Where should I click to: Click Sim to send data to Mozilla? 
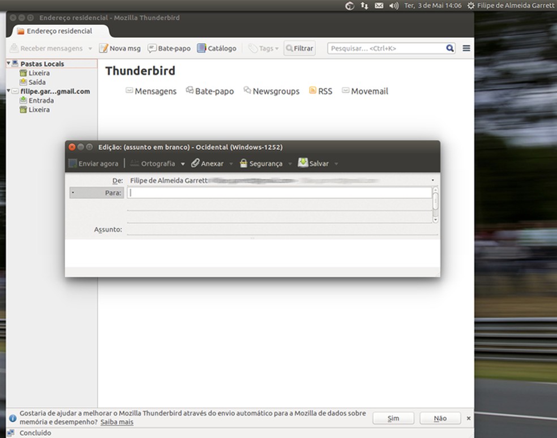[x=393, y=418]
